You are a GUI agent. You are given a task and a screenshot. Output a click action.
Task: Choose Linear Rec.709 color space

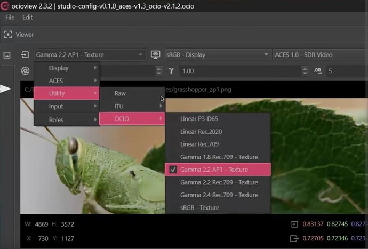pos(218,144)
